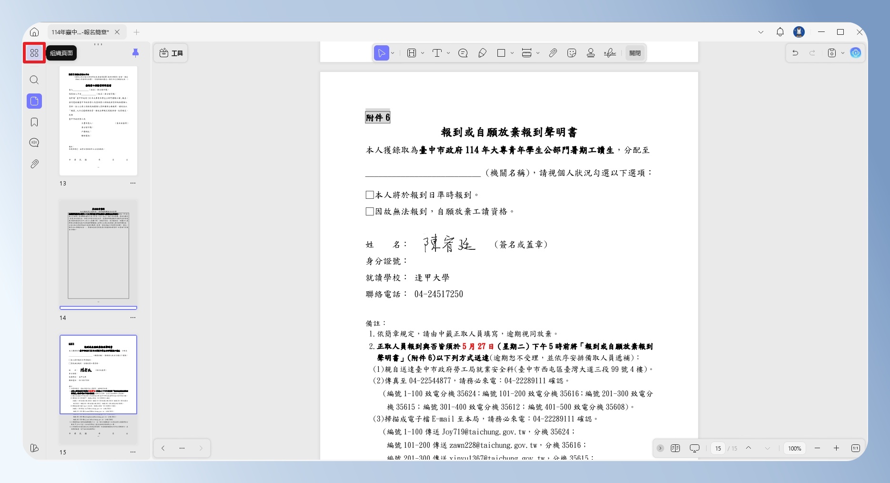This screenshot has width=890, height=483.
Task: Select the text tool in toolbar
Action: (437, 53)
